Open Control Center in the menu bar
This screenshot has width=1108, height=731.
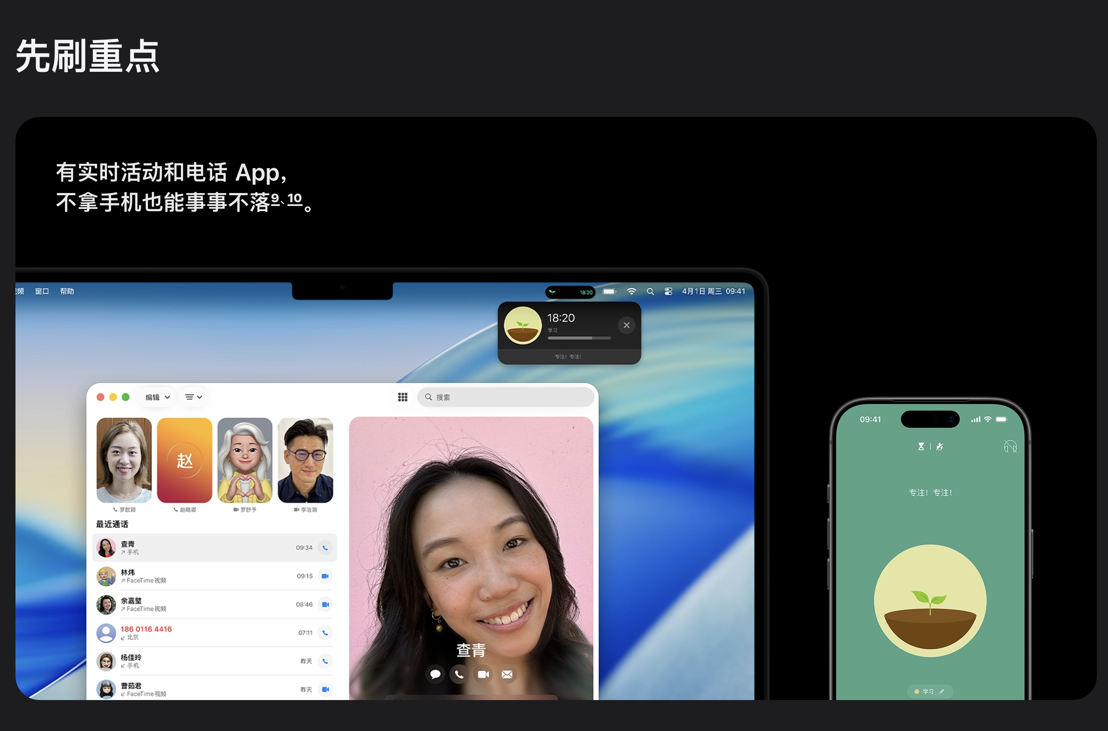(668, 292)
